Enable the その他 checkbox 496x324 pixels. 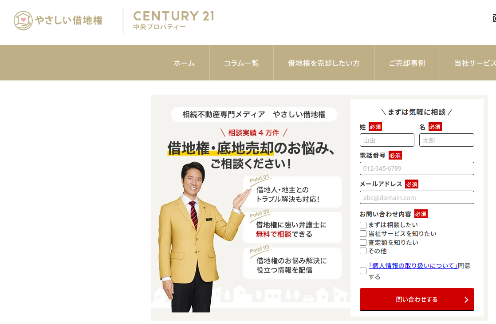tap(363, 251)
